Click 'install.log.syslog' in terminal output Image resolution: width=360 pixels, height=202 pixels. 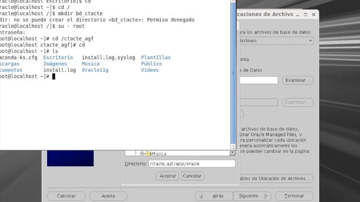[109, 57]
